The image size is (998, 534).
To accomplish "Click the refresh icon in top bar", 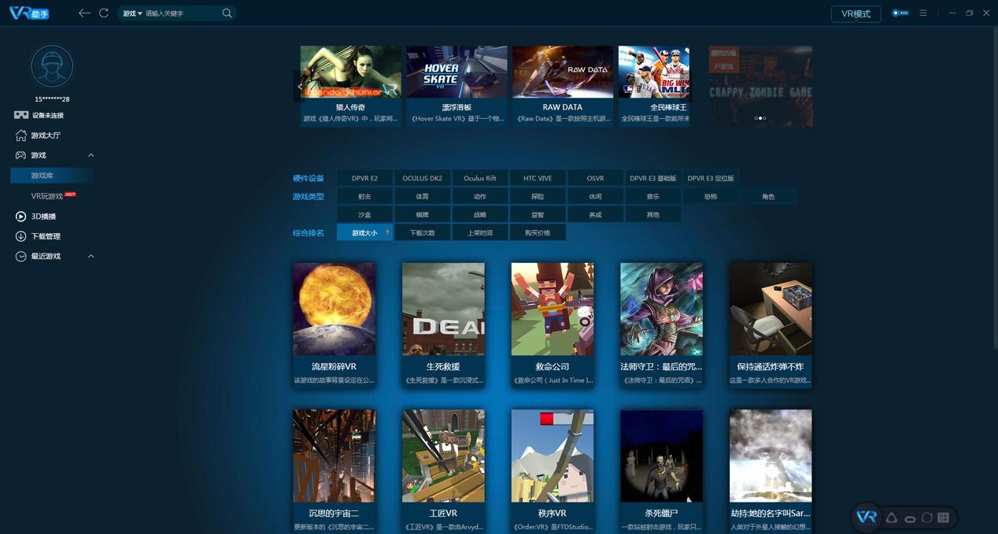I will point(104,13).
